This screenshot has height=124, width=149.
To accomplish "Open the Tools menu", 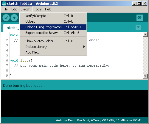I will [x=38, y=9].
